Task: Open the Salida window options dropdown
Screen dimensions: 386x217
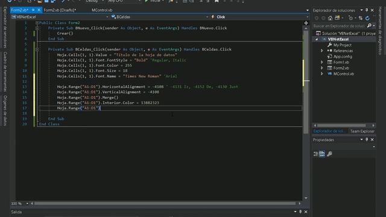Action: 295,212
